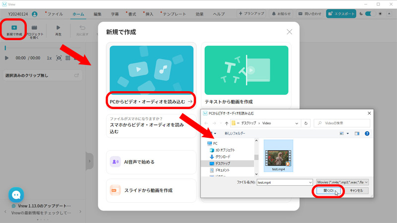Click the sun light-mode icon
Image resolution: width=397 pixels, height=223 pixels.
coord(380,14)
